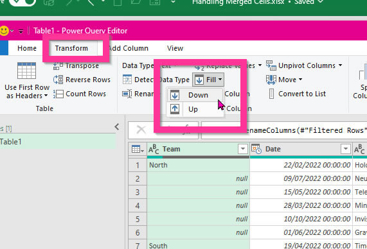Click date cell 10/10/2022 00:00:00
This screenshot has width=367, height=249.
pos(301,219)
